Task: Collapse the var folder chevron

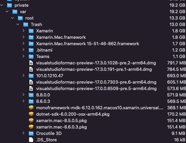Action: click(x=7, y=11)
